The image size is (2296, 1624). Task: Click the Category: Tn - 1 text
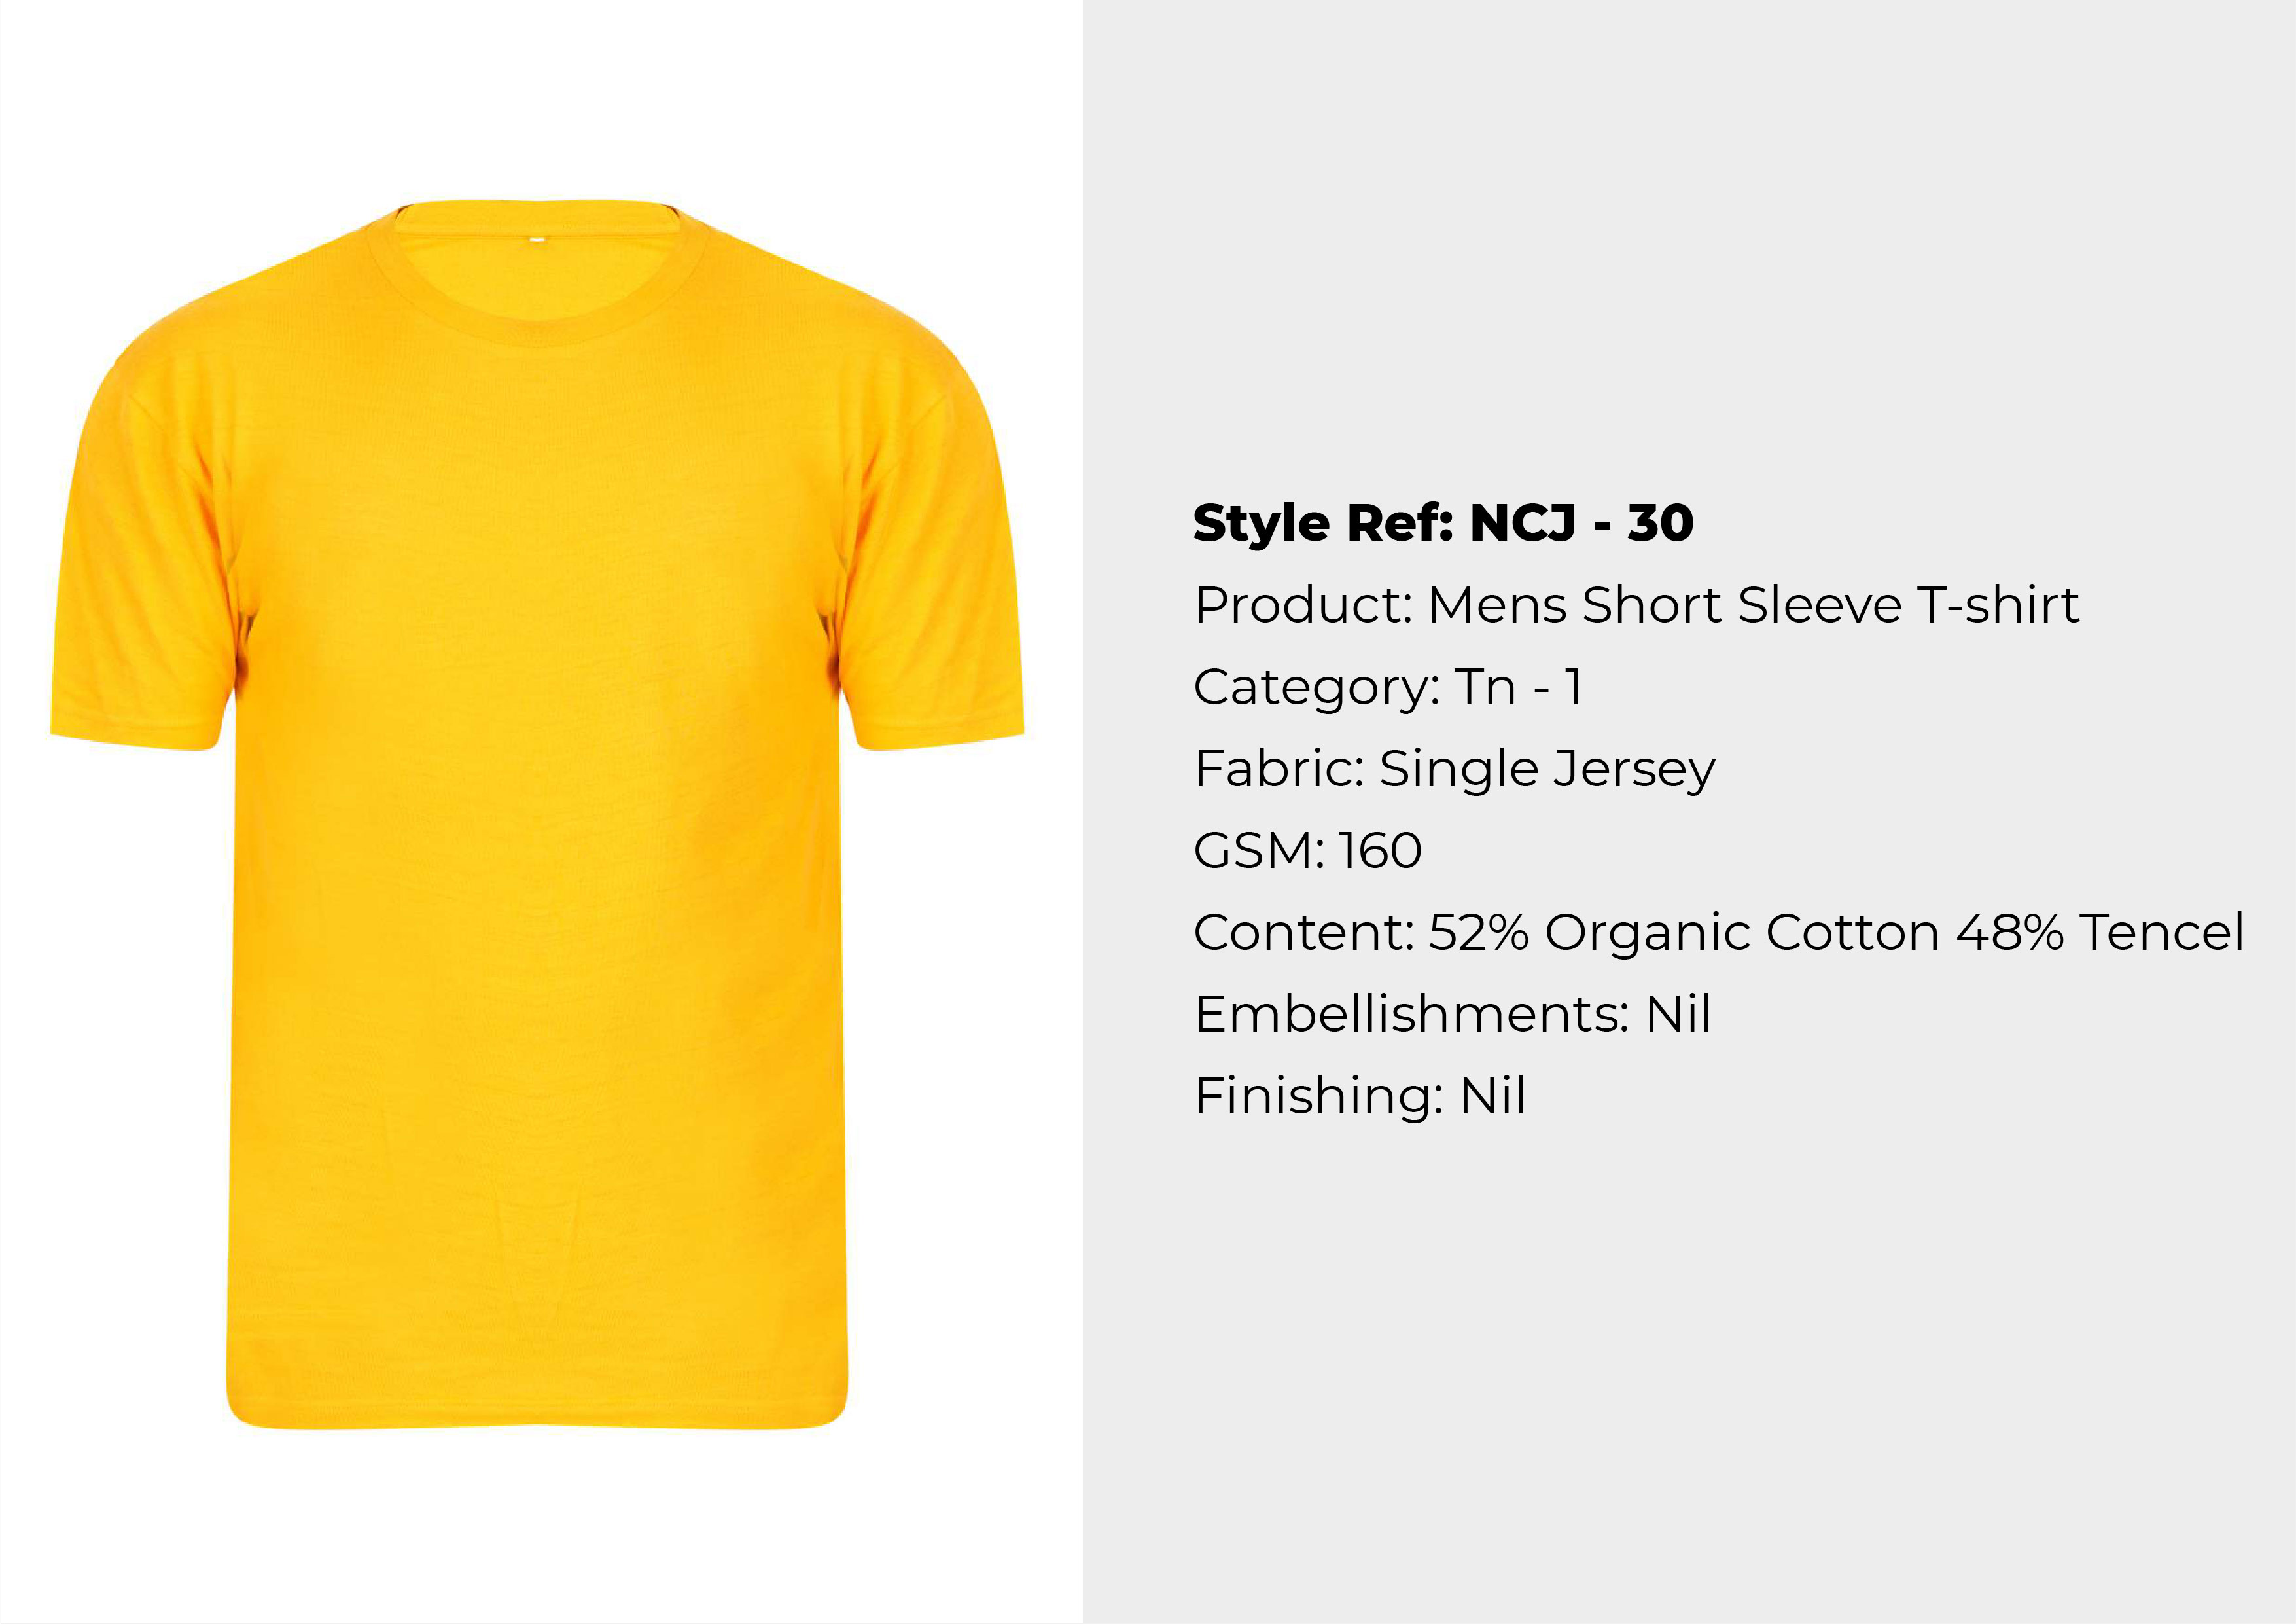pos(1388,687)
